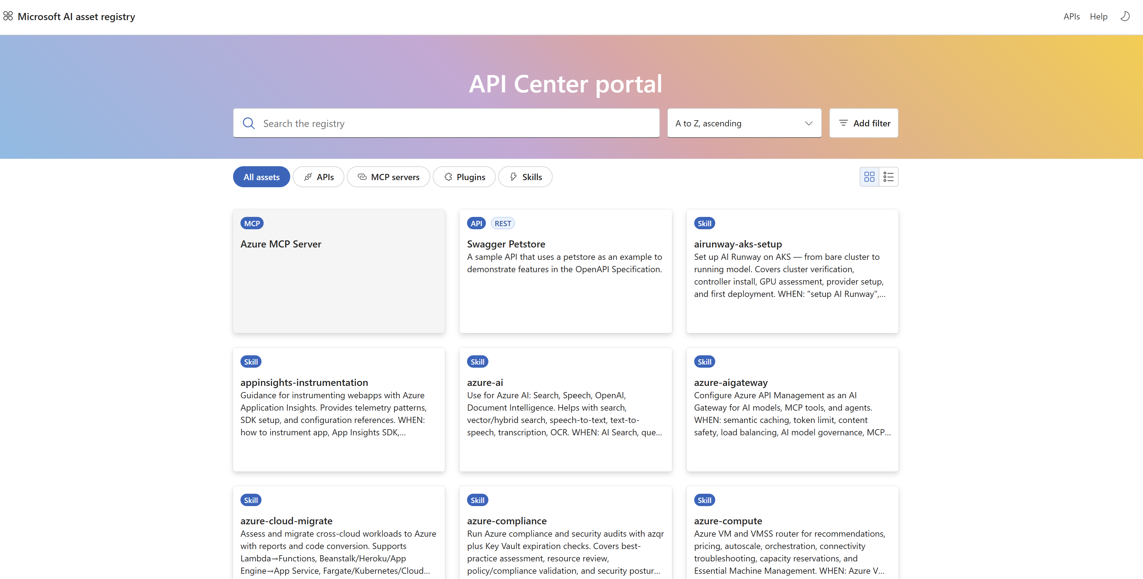1143x579 pixels.
Task: Open the azure-ai skill card
Action: pos(566,409)
